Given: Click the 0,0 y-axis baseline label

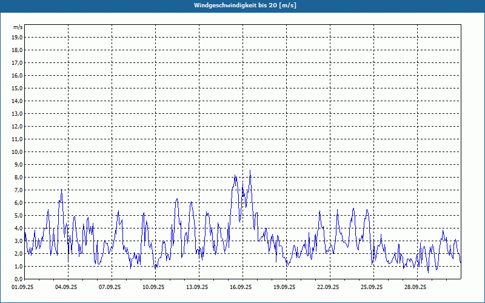Looking at the screenshot, I should tap(18, 279).
